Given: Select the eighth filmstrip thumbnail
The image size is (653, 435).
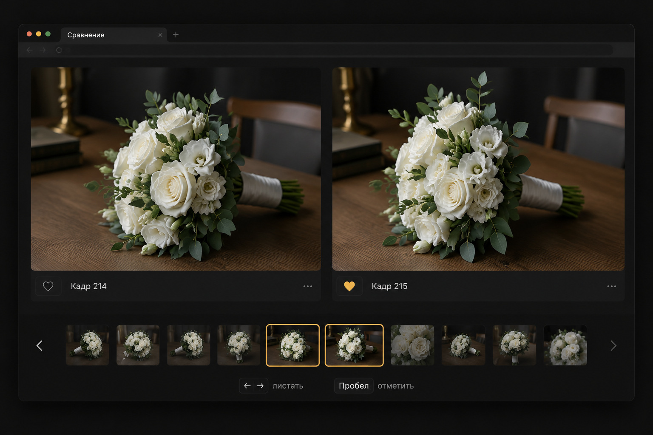Looking at the screenshot, I should coord(463,345).
